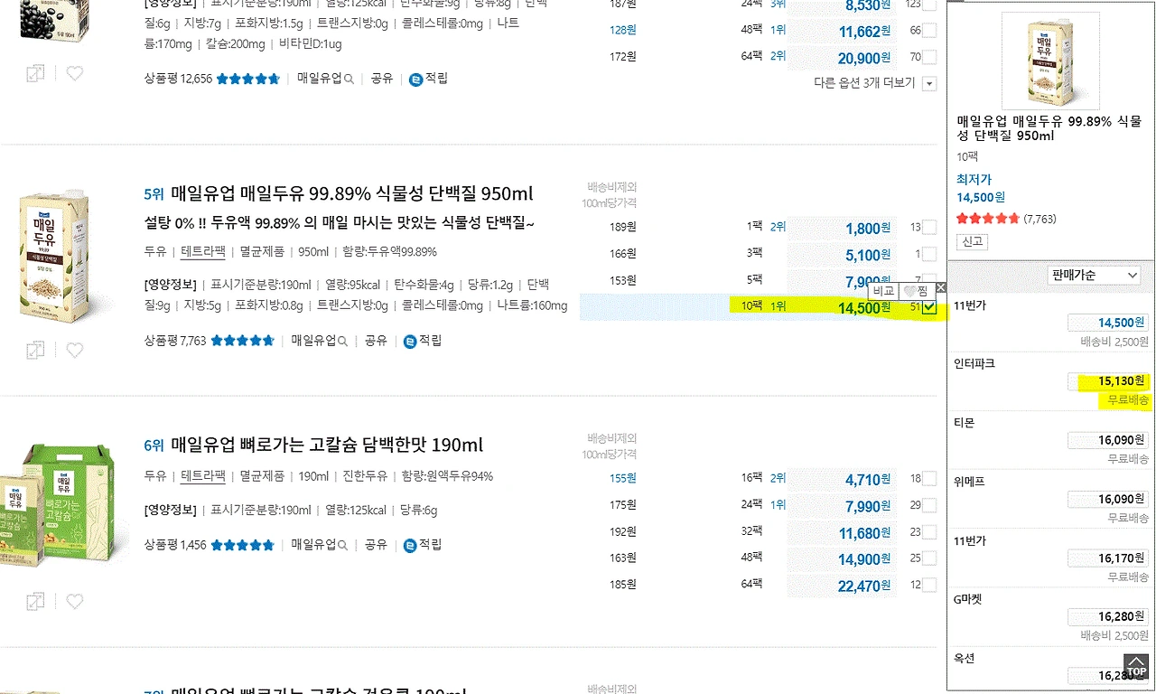Click 공유 in the 상품평 12,656 row
This screenshot has height=694, width=1156.
tap(381, 79)
